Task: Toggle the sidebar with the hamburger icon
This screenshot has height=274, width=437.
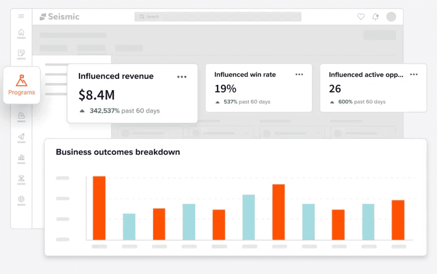Action: [x=21, y=16]
